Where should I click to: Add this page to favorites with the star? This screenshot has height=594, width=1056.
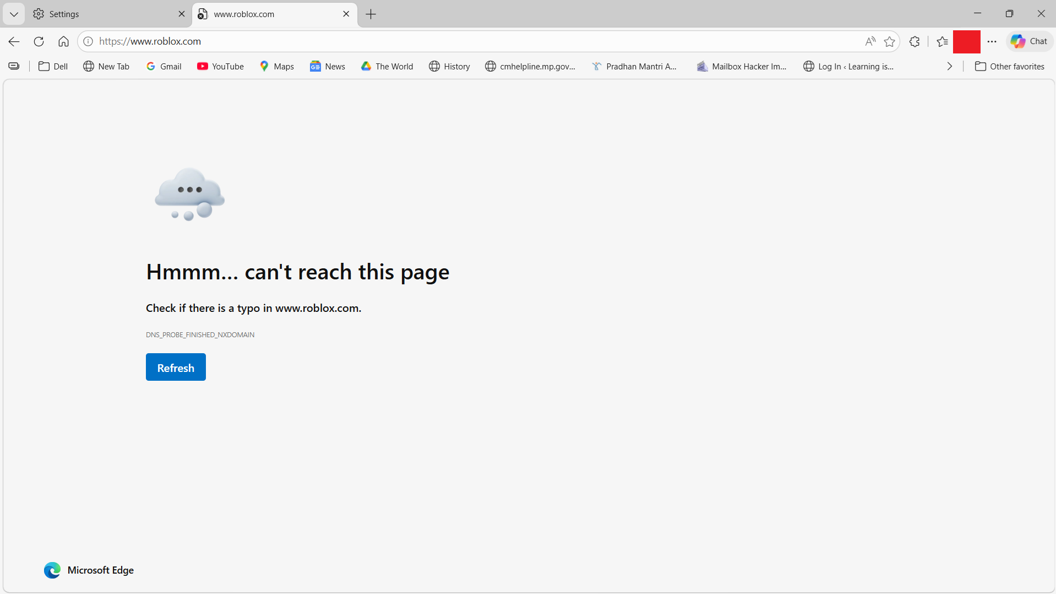tap(889, 41)
